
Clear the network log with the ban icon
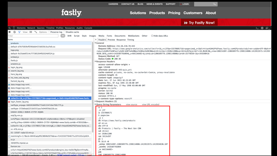(15, 32)
